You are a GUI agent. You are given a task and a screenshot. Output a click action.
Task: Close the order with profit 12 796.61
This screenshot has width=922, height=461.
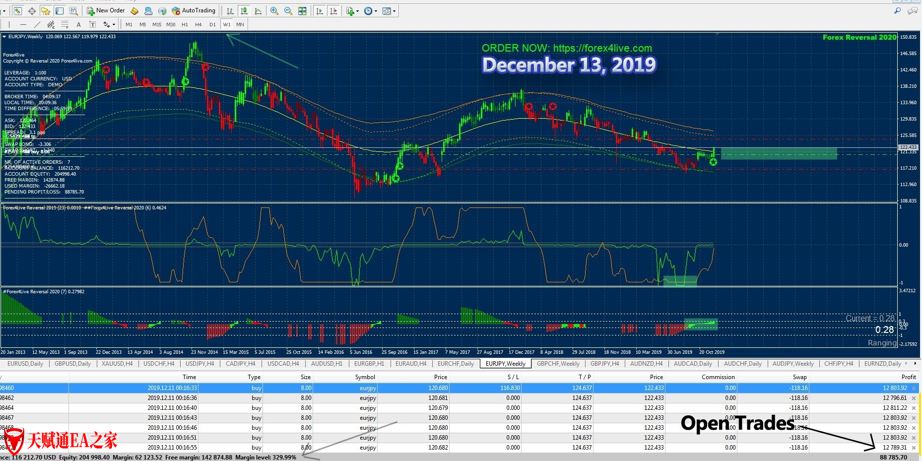[x=914, y=398]
